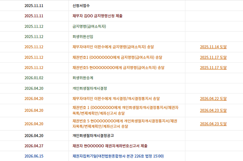Select the 신청서접수 entry

[x=81, y=6]
